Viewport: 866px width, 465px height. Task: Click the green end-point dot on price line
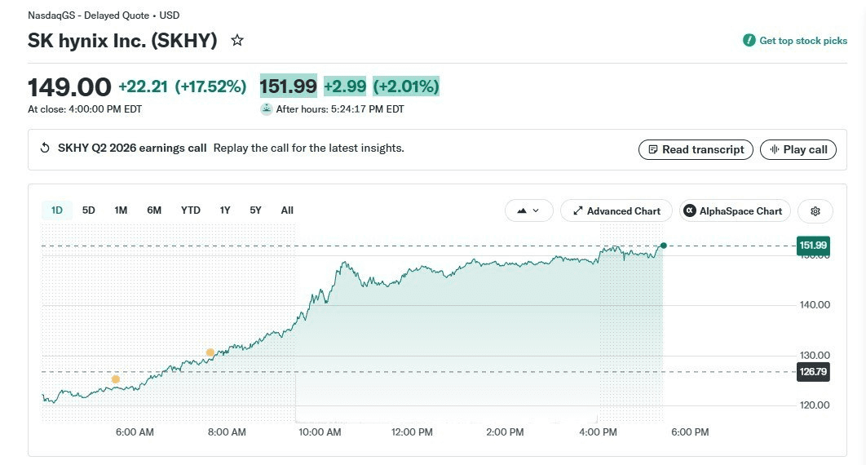point(663,246)
